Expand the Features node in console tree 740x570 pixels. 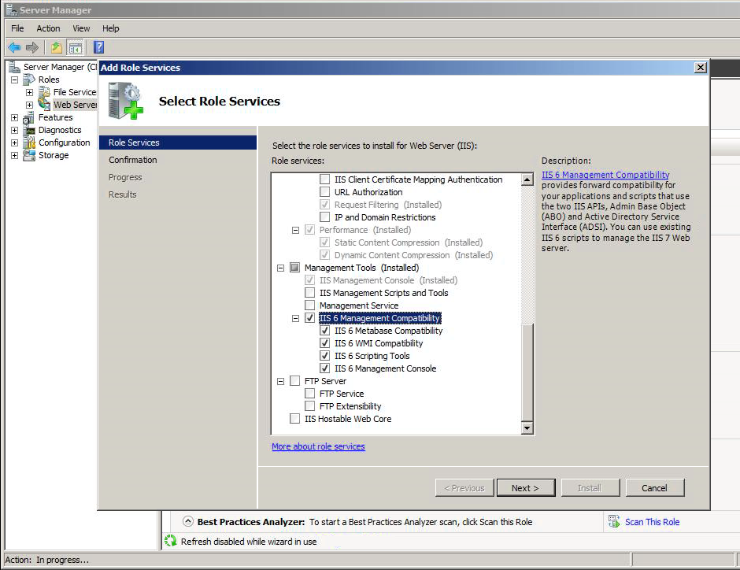14,117
